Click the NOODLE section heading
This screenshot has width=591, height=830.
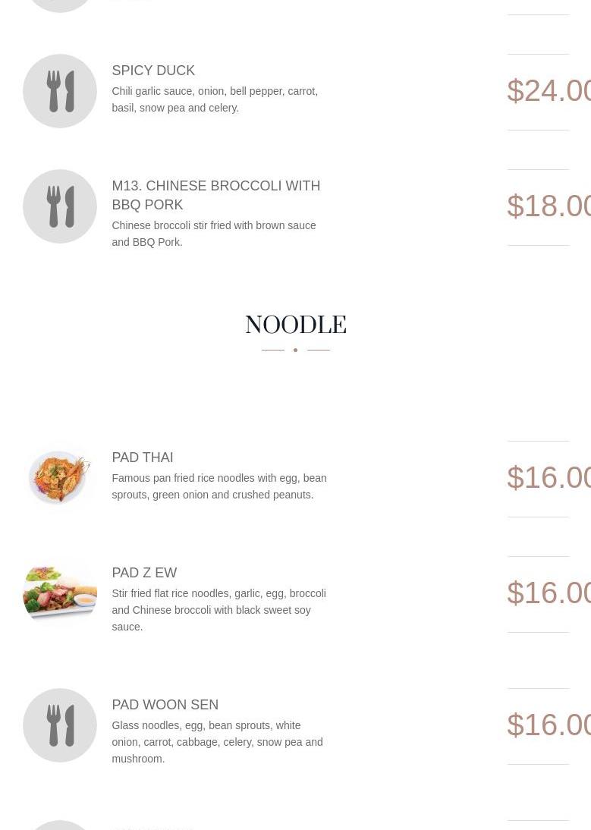[x=295, y=325]
